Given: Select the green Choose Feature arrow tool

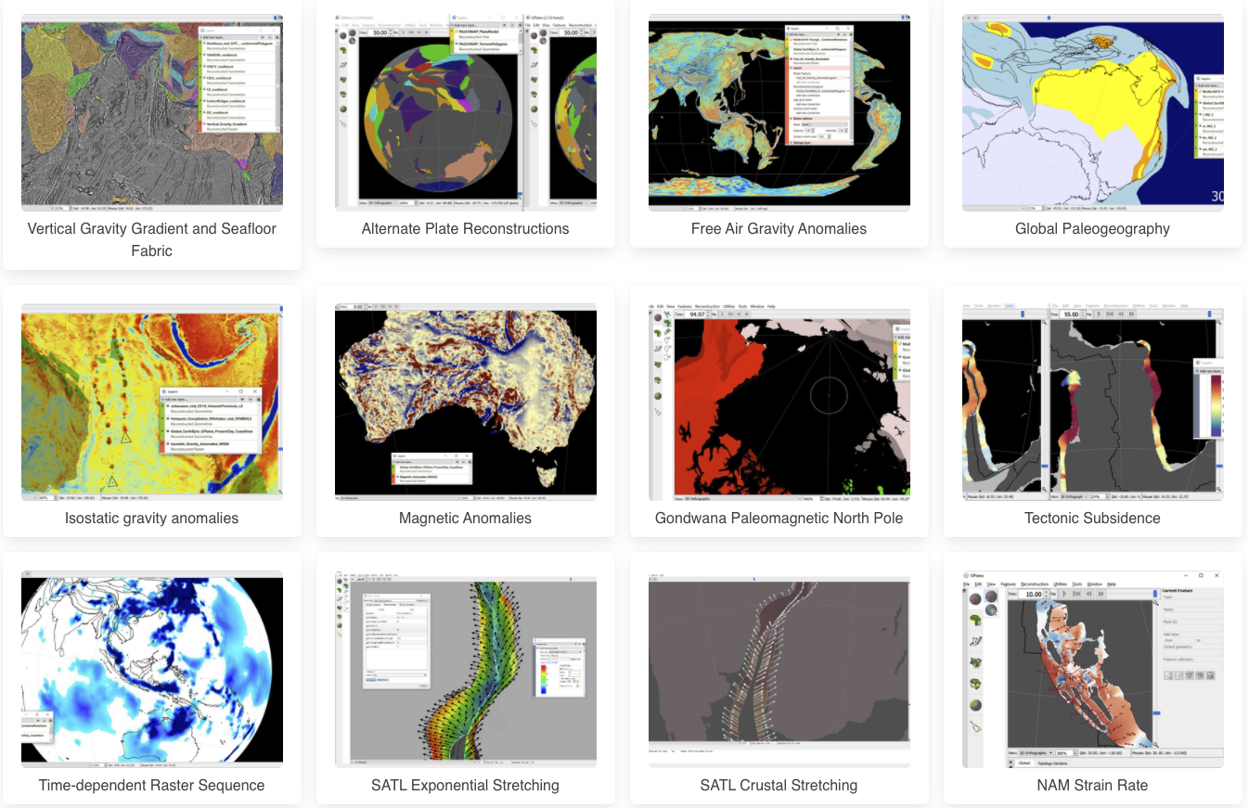Looking at the screenshot, I should pos(975,621).
